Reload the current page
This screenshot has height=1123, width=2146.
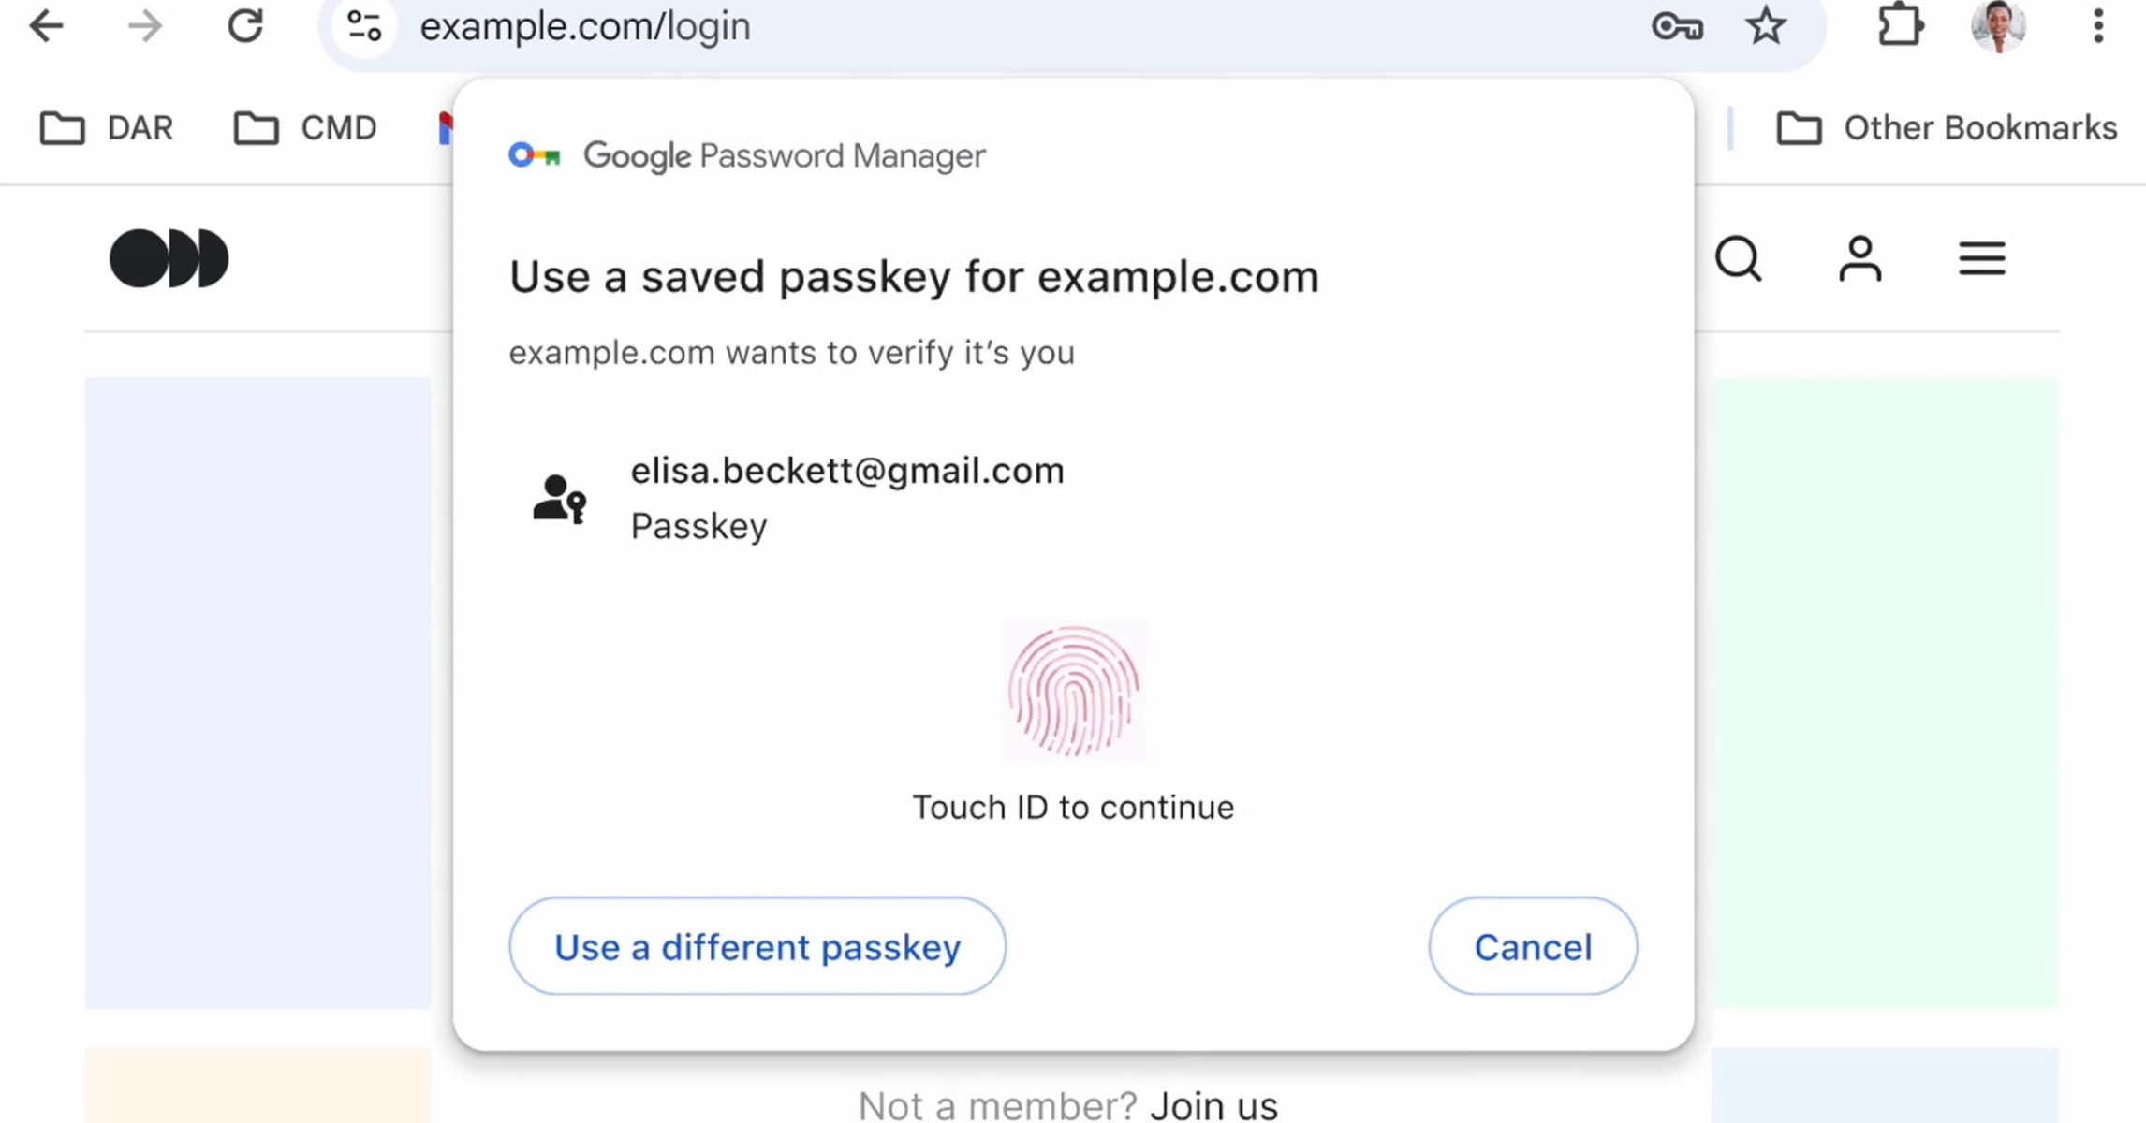coord(245,26)
